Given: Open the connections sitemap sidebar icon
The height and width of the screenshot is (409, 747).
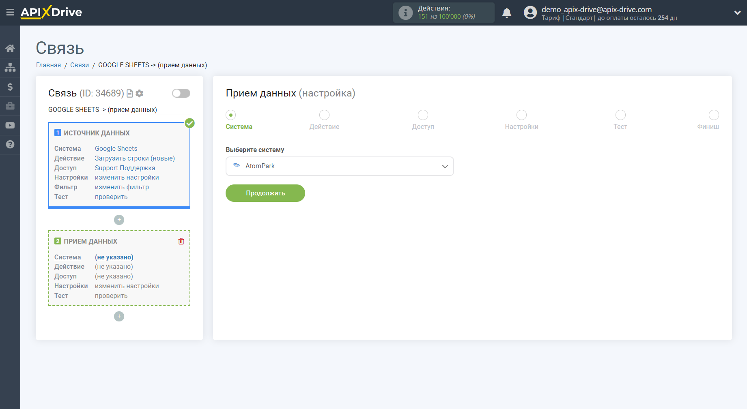Looking at the screenshot, I should [10, 67].
